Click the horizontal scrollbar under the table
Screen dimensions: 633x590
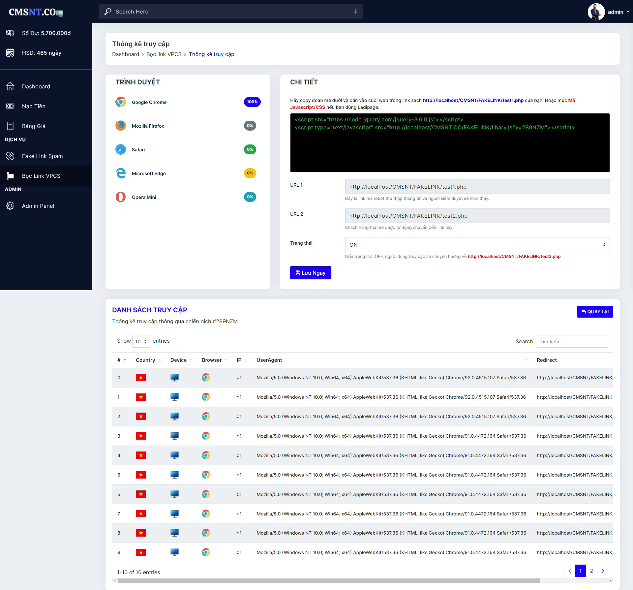pyautogui.click(x=328, y=581)
